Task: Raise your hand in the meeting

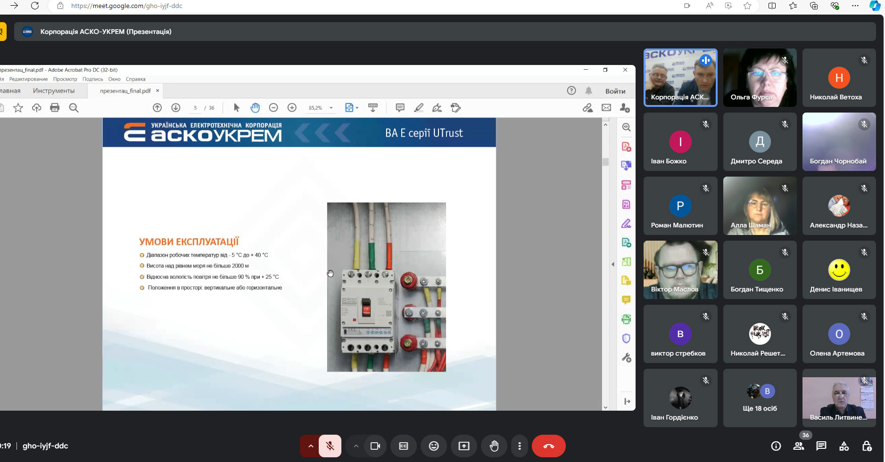Action: [x=494, y=446]
